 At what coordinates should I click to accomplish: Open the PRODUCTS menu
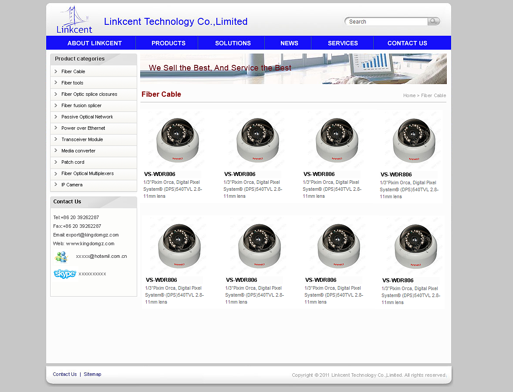coord(168,43)
